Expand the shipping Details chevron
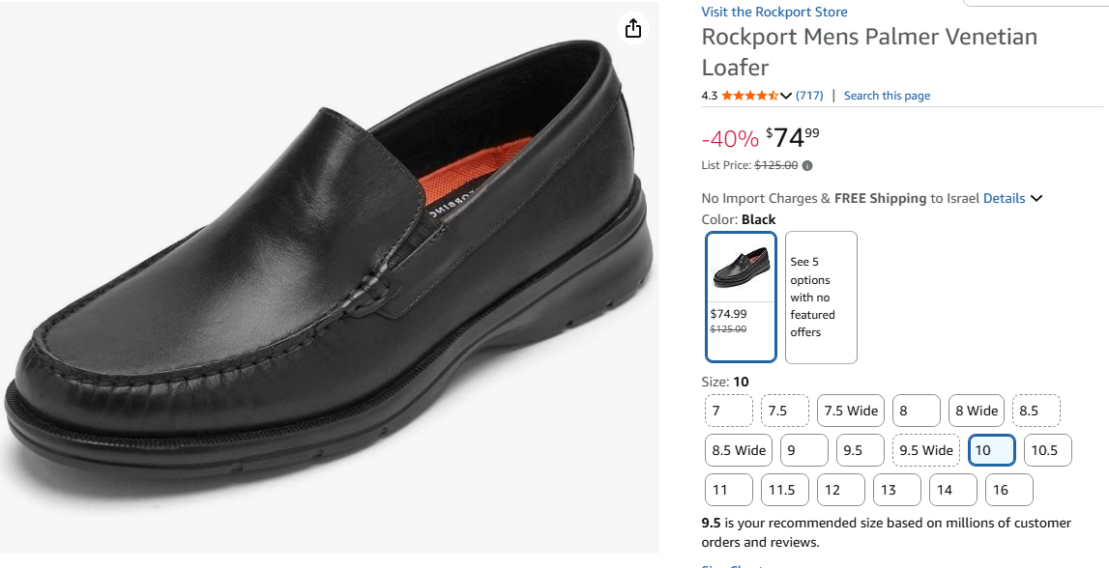The width and height of the screenshot is (1109, 568). click(x=1036, y=199)
